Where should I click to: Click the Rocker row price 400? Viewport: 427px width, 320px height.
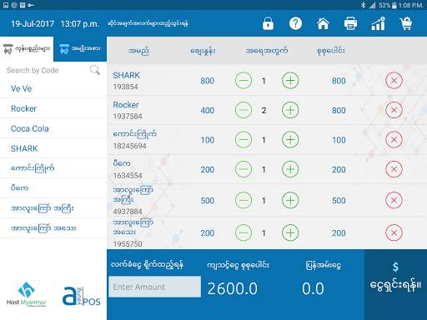tap(208, 111)
